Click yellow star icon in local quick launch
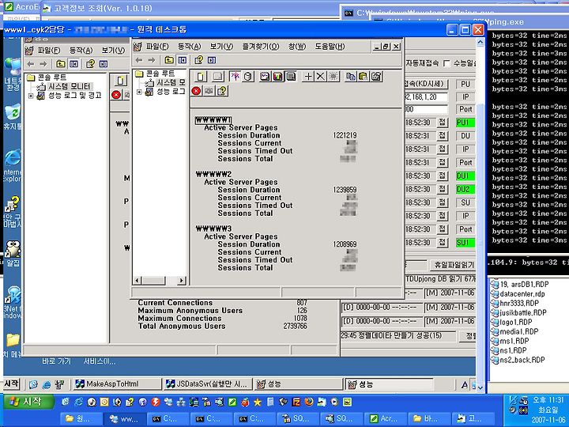 point(258,402)
